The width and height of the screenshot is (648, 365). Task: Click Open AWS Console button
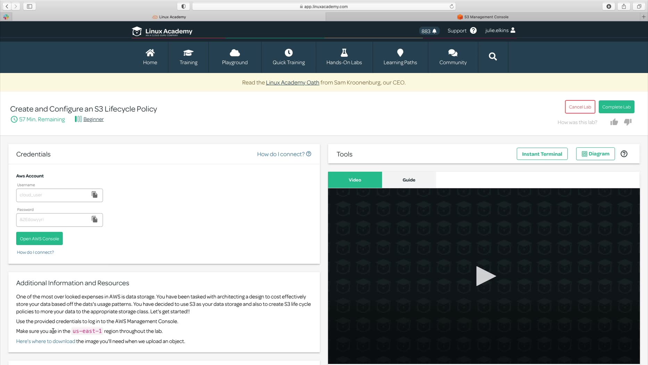coord(39,238)
